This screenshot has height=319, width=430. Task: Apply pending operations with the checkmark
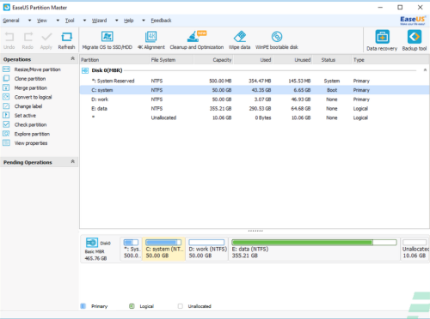pyautogui.click(x=46, y=40)
